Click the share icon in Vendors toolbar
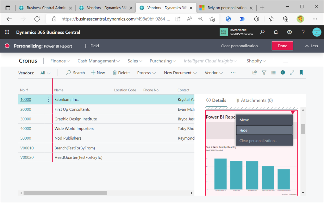Viewport: 324px width, 203px height. (255, 73)
